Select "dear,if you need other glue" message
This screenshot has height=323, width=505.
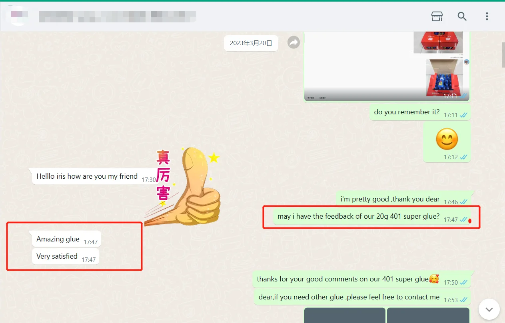[362, 297]
